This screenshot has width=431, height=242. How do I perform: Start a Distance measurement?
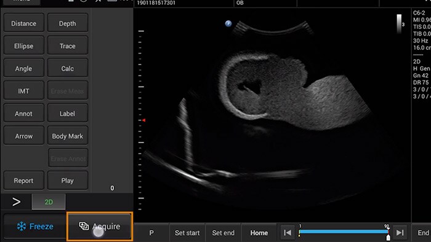coord(23,23)
